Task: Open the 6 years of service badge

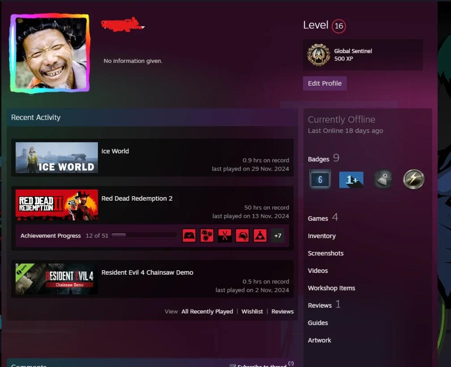Action: tap(320, 179)
